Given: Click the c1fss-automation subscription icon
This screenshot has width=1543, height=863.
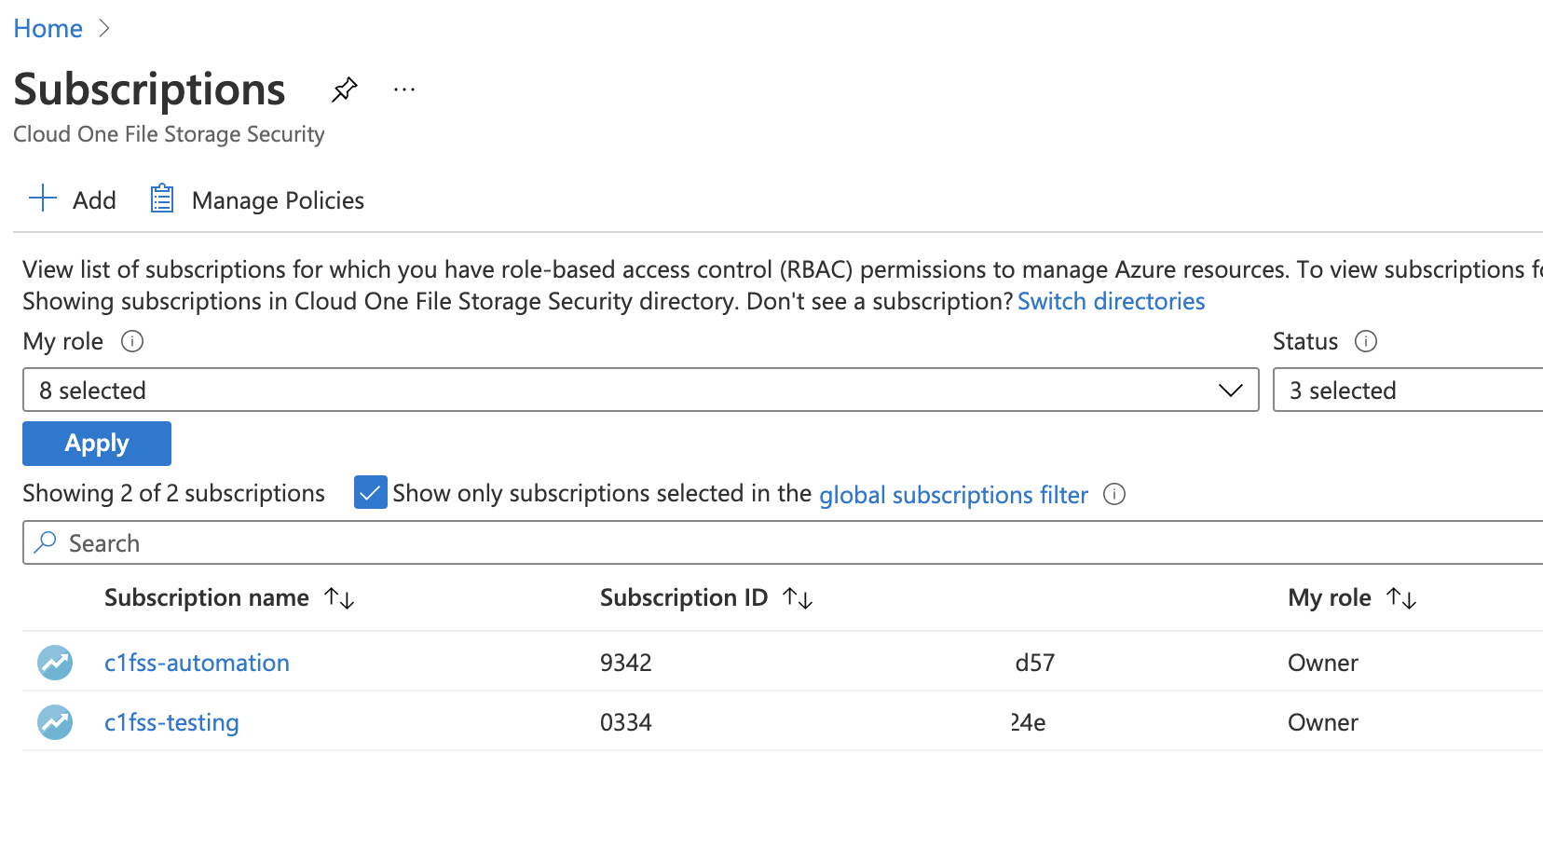Looking at the screenshot, I should 55,663.
